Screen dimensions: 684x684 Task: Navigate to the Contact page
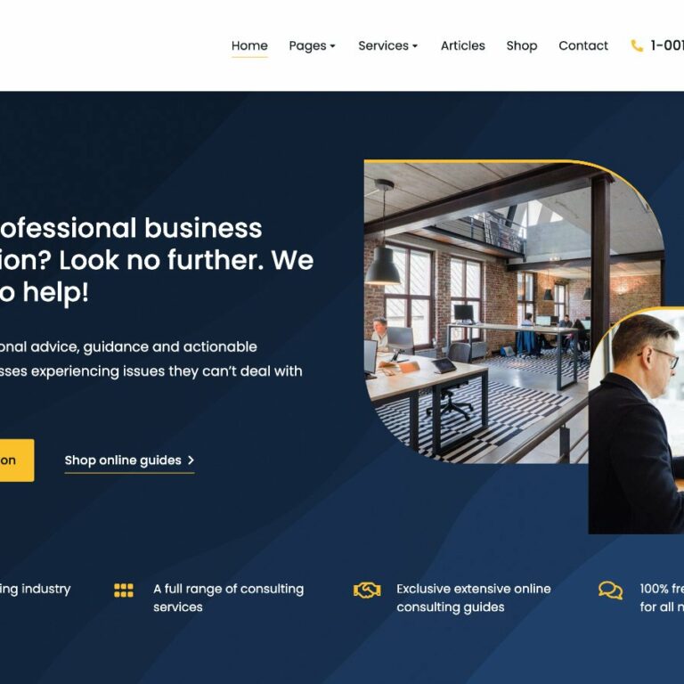pyautogui.click(x=583, y=45)
